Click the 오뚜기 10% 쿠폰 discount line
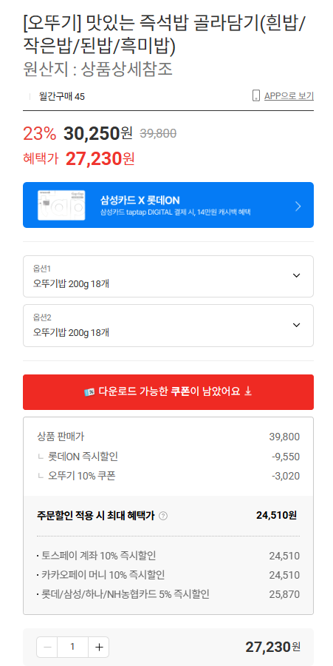 [x=168, y=476]
